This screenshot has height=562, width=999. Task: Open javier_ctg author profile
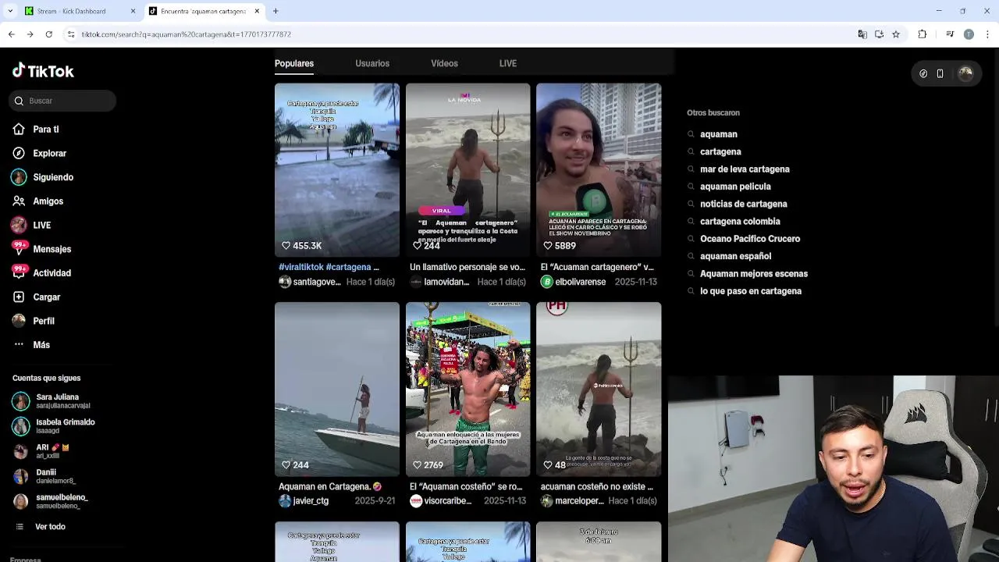pyautogui.click(x=304, y=501)
